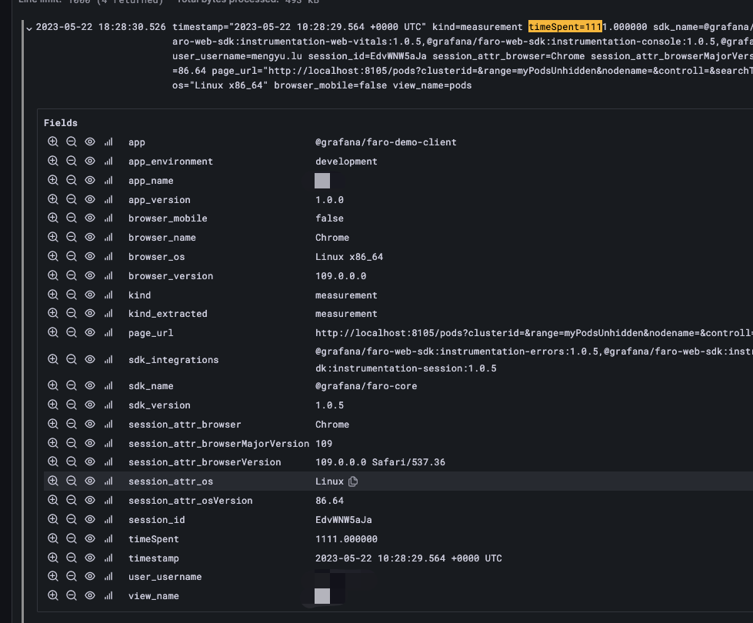This screenshot has height=623, width=753.
Task: Click the ad-hoc statistics icon for kind
Action: [108, 295]
